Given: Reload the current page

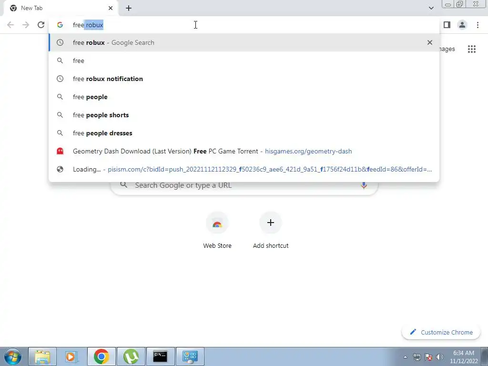Looking at the screenshot, I should (x=41, y=25).
